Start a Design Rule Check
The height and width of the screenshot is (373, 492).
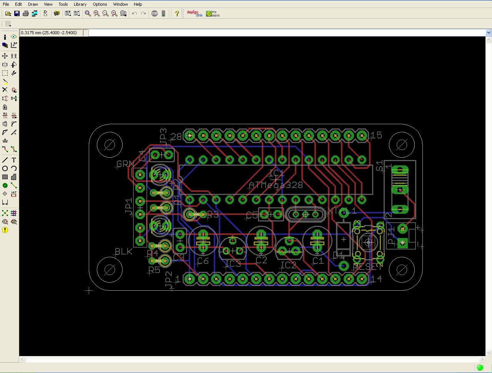(4, 221)
